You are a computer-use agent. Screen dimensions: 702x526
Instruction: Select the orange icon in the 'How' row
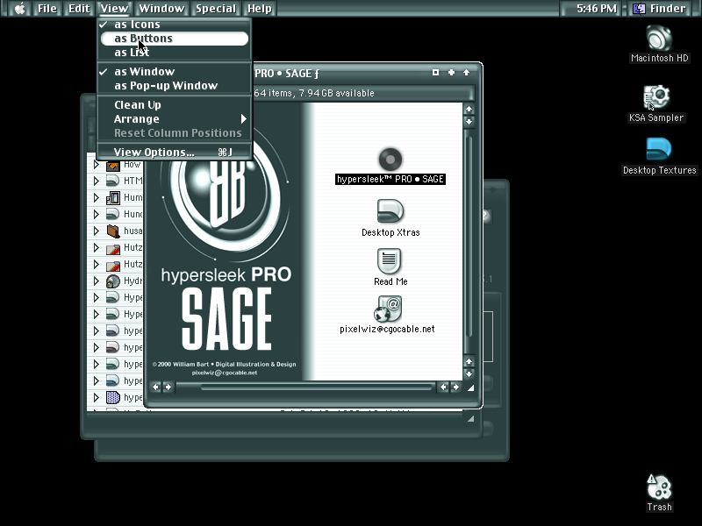tap(113, 165)
